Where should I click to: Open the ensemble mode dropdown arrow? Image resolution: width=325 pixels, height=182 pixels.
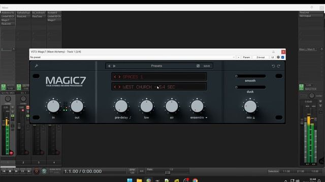[x=206, y=118]
